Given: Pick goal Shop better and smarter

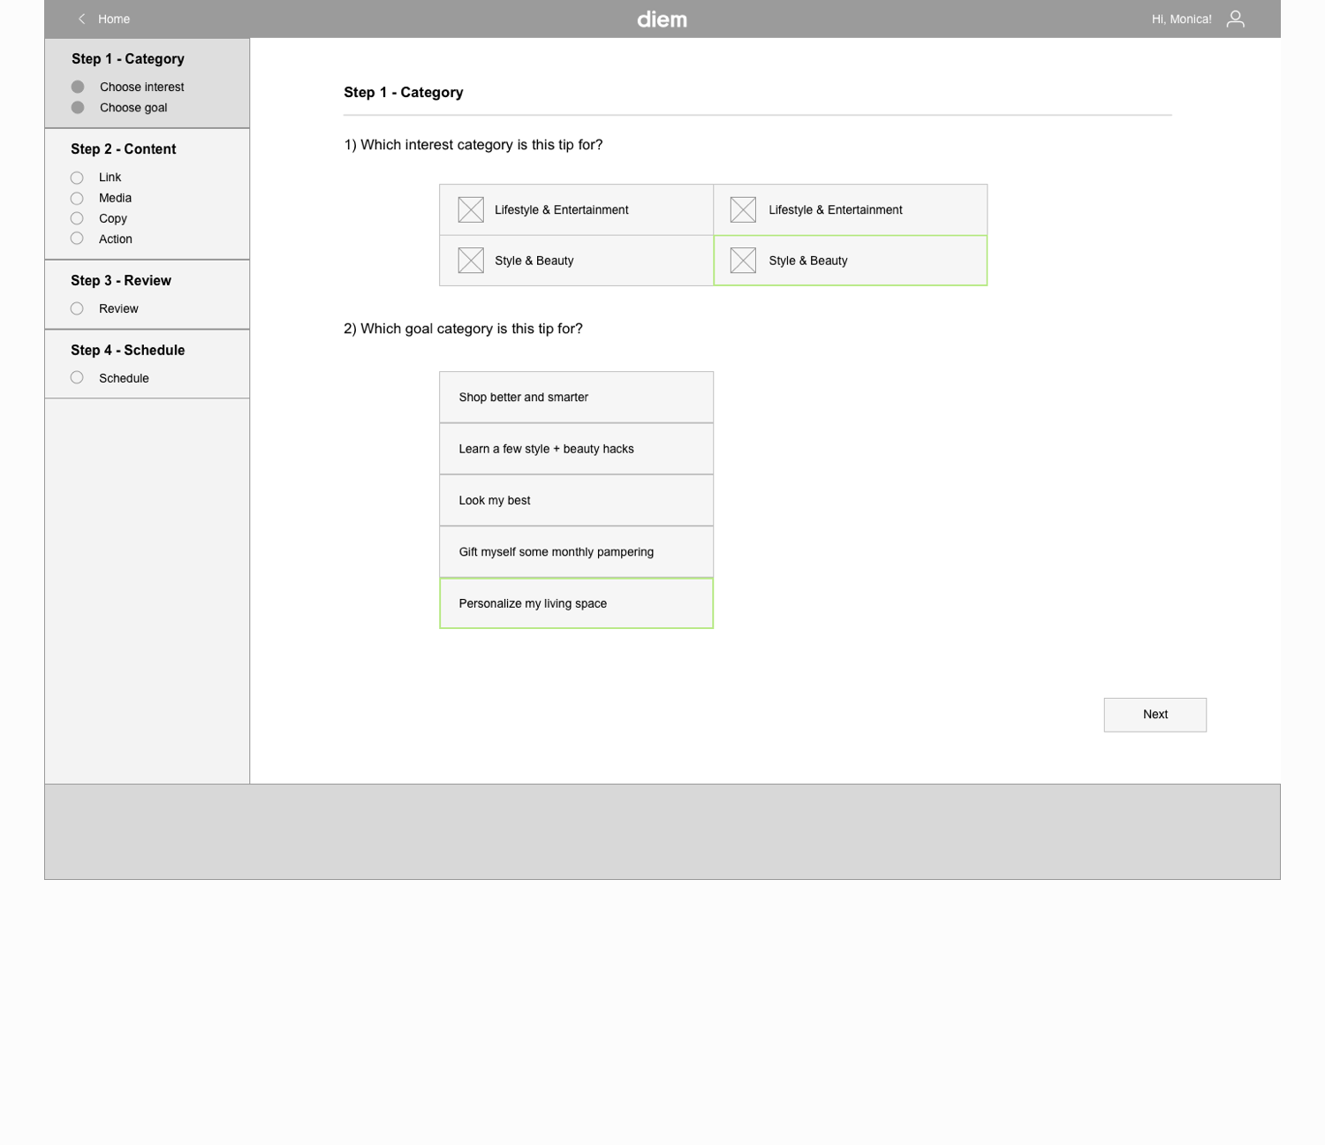Looking at the screenshot, I should 576,398.
